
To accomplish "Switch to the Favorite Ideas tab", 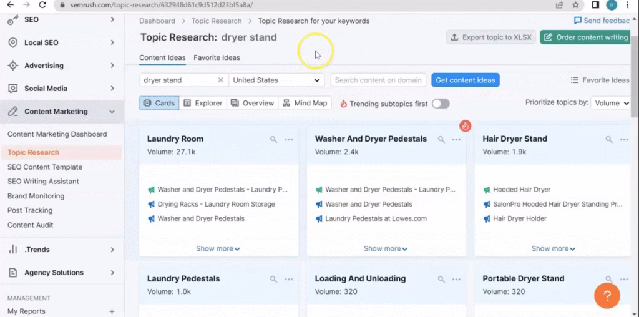I will (217, 57).
